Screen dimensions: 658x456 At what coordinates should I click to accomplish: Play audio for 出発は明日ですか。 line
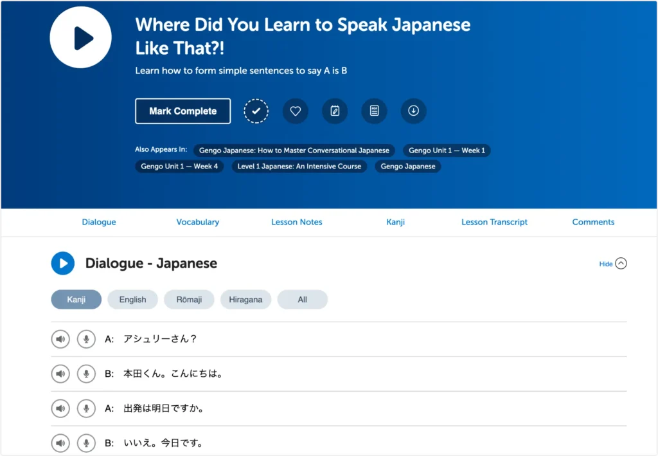click(x=60, y=408)
